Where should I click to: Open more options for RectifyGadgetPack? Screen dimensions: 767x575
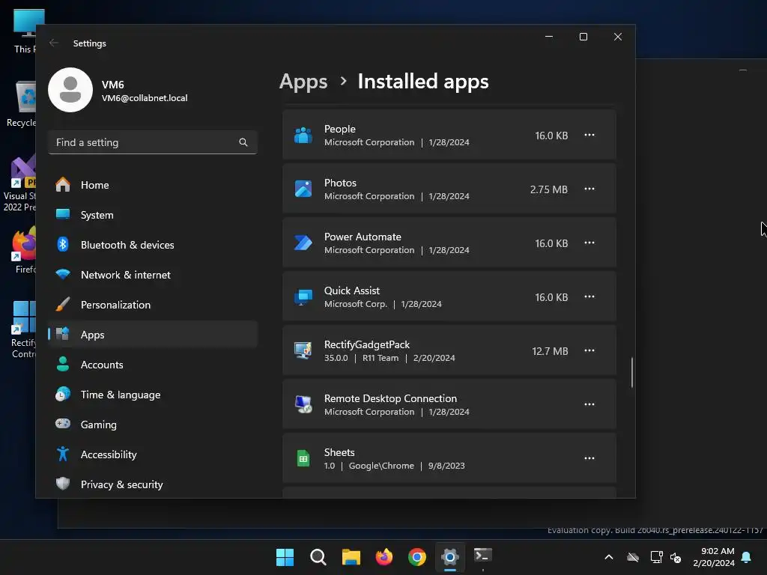[x=589, y=350]
